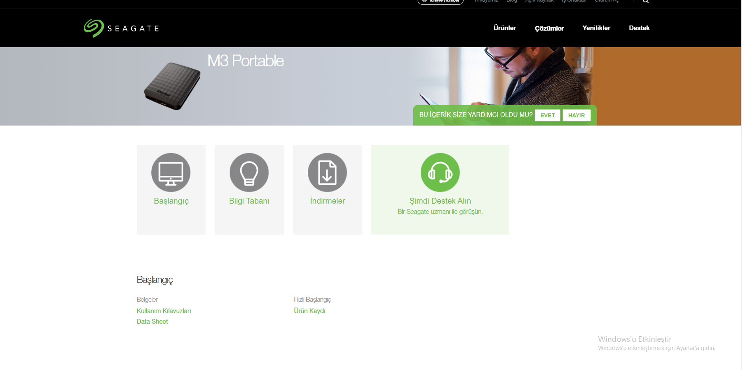Open the Kullanım Kılavuzları link

(x=164, y=311)
